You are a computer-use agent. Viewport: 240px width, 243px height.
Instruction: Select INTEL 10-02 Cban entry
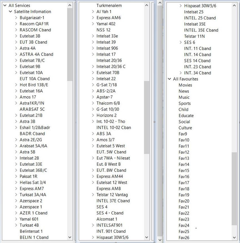[x=114, y=128]
